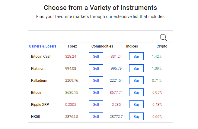This screenshot has height=129, width=198.
Task: Select the Commodities tab
Action: click(102, 46)
